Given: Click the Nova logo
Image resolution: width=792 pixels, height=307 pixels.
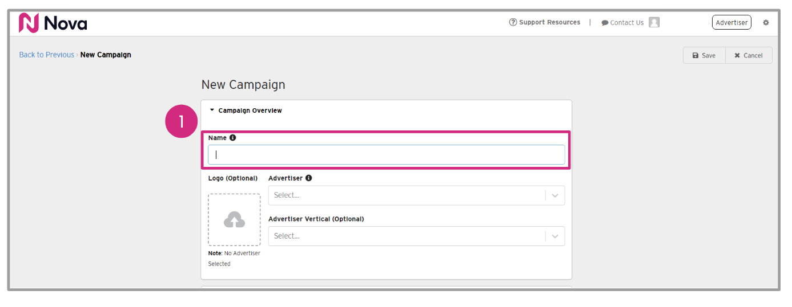Looking at the screenshot, I should [x=53, y=23].
